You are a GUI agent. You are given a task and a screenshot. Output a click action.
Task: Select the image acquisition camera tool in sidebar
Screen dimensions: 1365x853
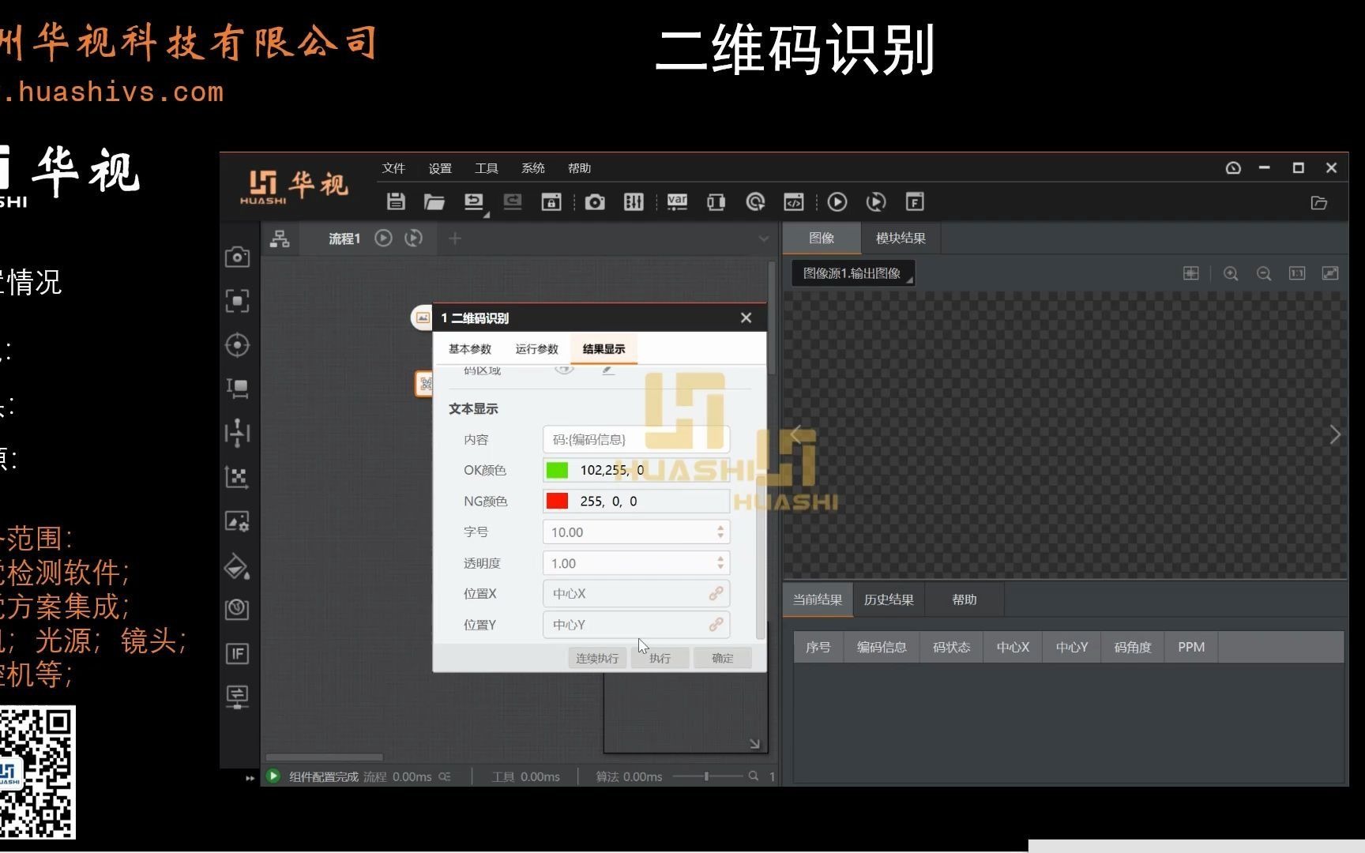pos(237,257)
